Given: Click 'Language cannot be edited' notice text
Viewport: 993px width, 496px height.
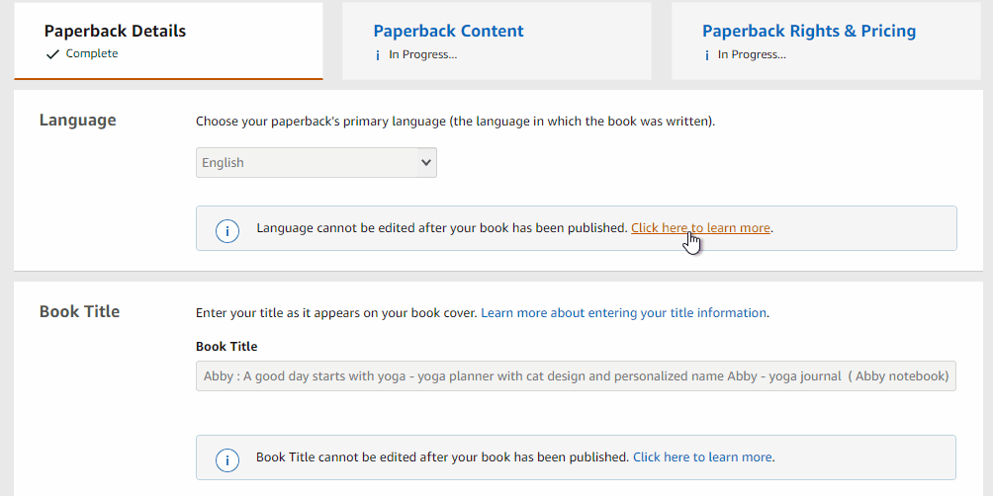Looking at the screenshot, I should tap(442, 228).
